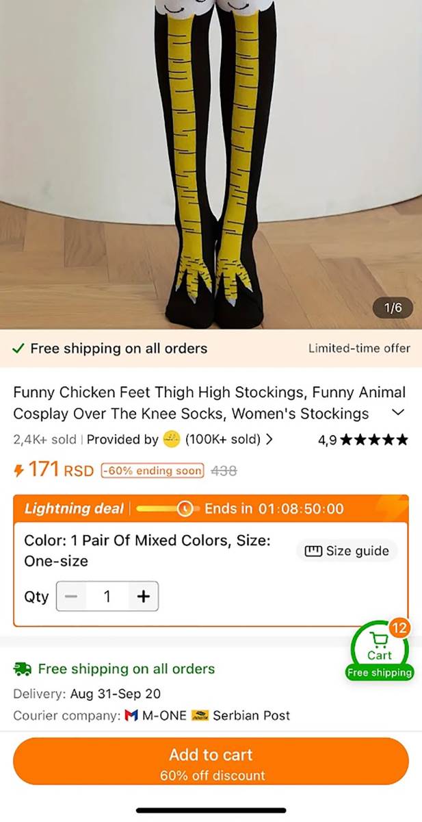Open the shopping cart icon
The image size is (422, 822).
pos(380,641)
